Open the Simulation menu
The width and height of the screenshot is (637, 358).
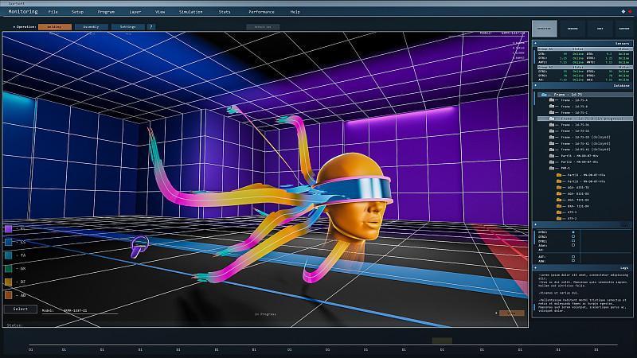pyautogui.click(x=190, y=12)
